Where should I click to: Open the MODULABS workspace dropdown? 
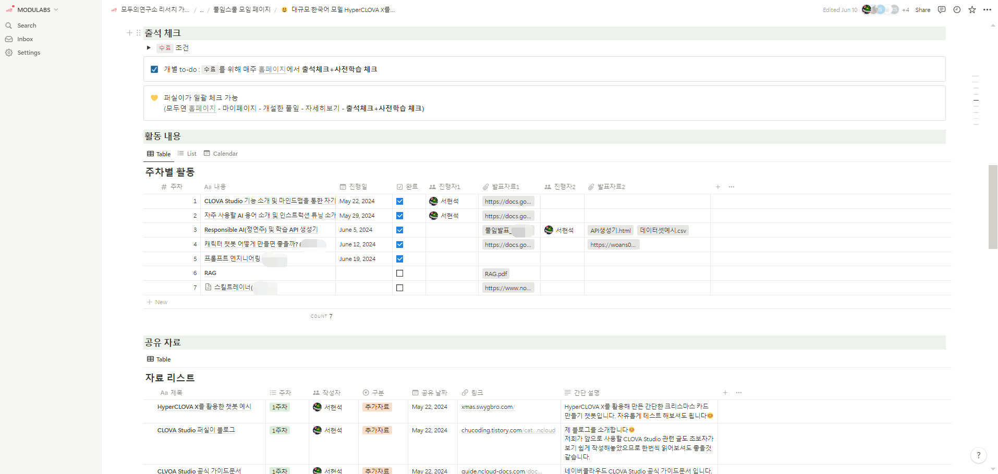click(x=32, y=10)
